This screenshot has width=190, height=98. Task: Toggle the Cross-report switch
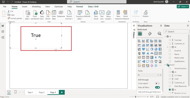(x=157, y=83)
